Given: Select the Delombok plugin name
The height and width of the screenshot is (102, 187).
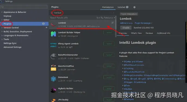Looking at the screenshot, I should 63,77.
